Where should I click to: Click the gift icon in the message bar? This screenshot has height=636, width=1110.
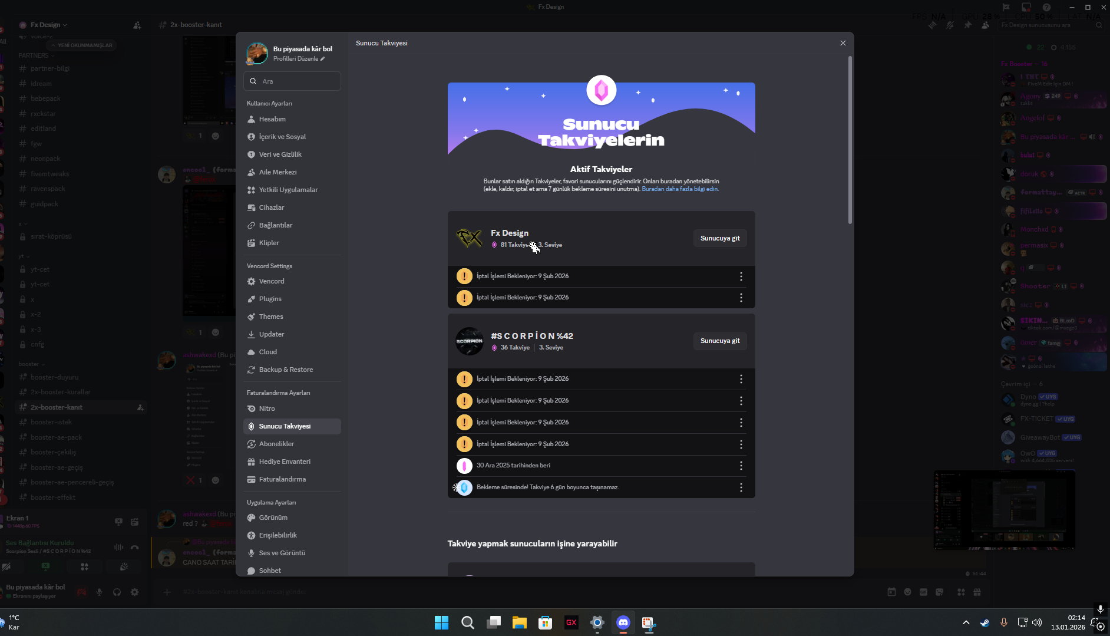tap(977, 592)
